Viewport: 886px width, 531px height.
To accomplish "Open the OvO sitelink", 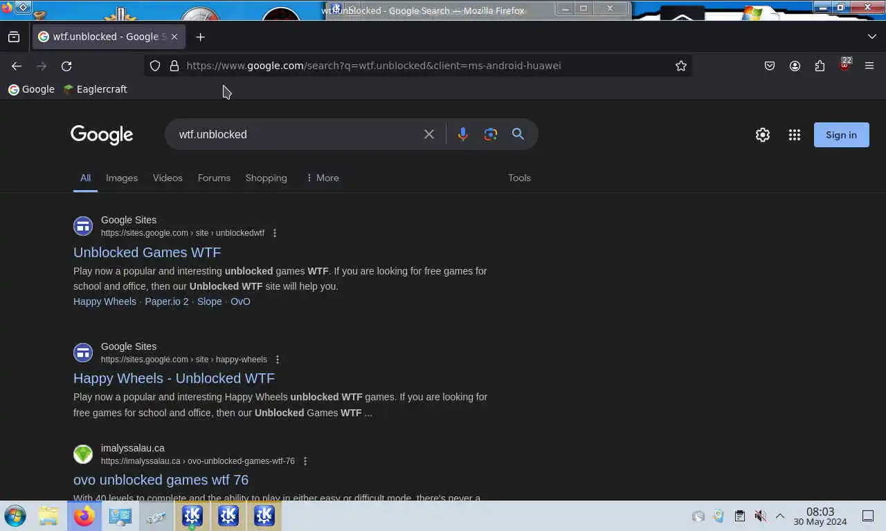I will [x=240, y=301].
